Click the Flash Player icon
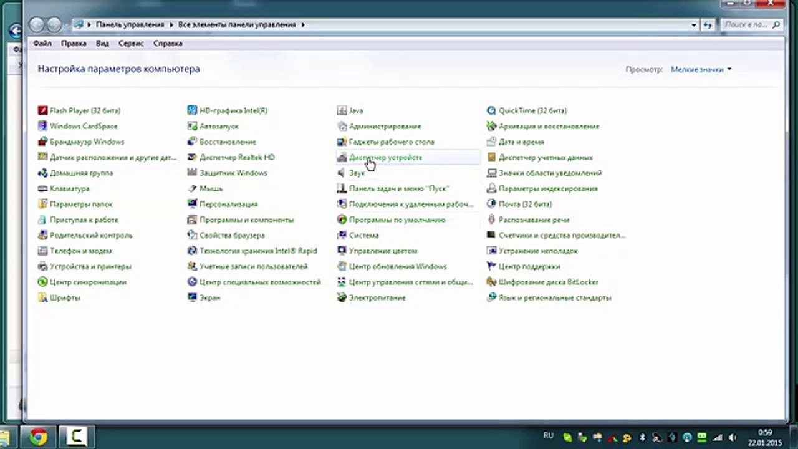This screenshot has width=798, height=449. (42, 110)
